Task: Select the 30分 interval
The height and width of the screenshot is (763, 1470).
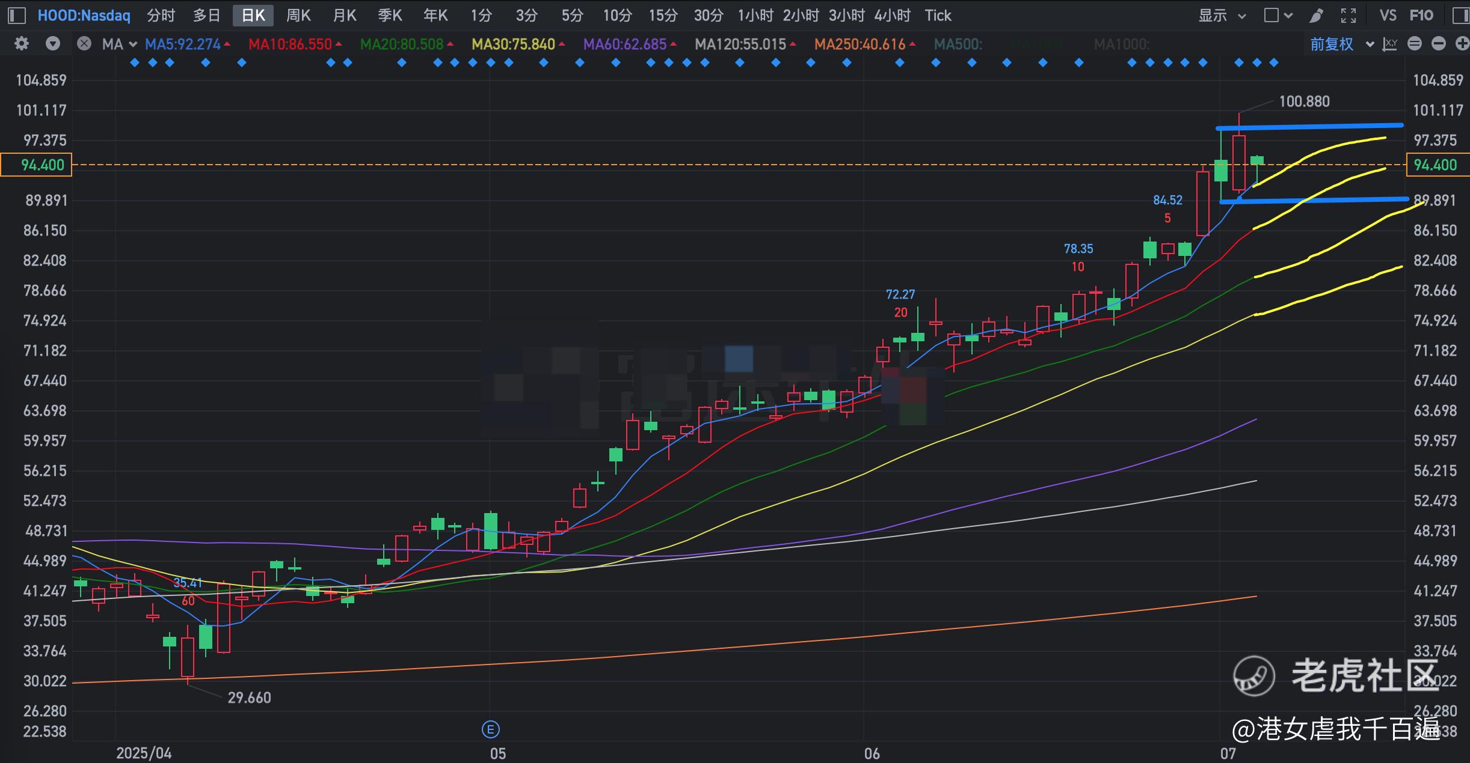Action: click(x=709, y=16)
